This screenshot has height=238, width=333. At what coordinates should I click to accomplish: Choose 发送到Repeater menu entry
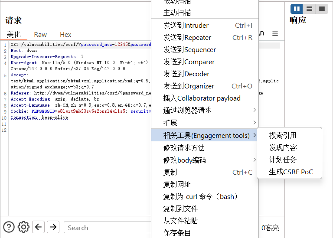pos(205,38)
